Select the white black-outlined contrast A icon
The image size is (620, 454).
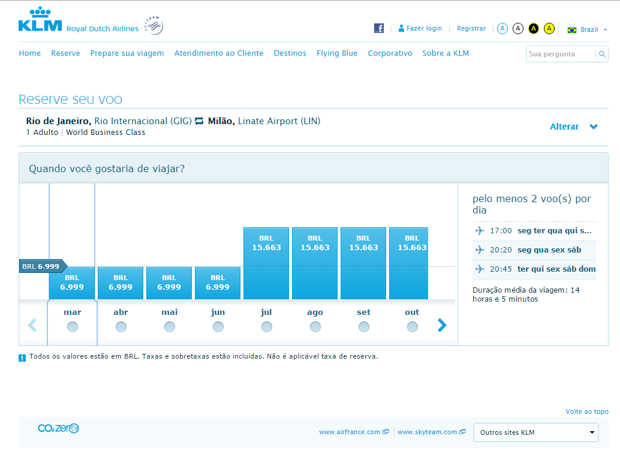(x=518, y=28)
